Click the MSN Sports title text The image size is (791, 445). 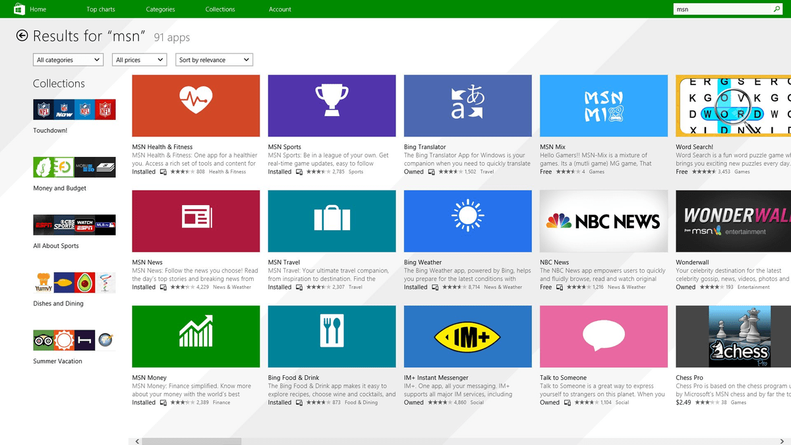pos(285,147)
